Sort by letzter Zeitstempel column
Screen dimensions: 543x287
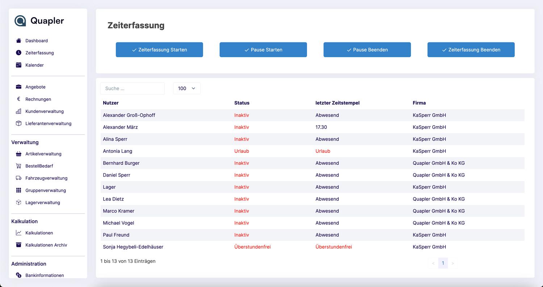pos(337,103)
